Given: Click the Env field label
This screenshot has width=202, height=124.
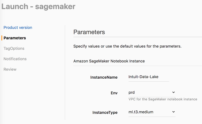Looking at the screenshot, I should [x=114, y=93].
